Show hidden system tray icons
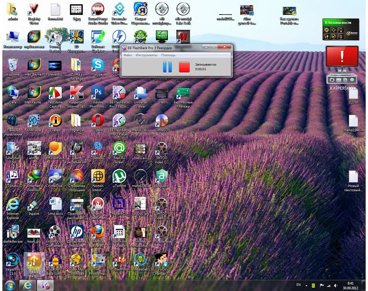Viewport: 368px width, 291px height. coord(306,286)
